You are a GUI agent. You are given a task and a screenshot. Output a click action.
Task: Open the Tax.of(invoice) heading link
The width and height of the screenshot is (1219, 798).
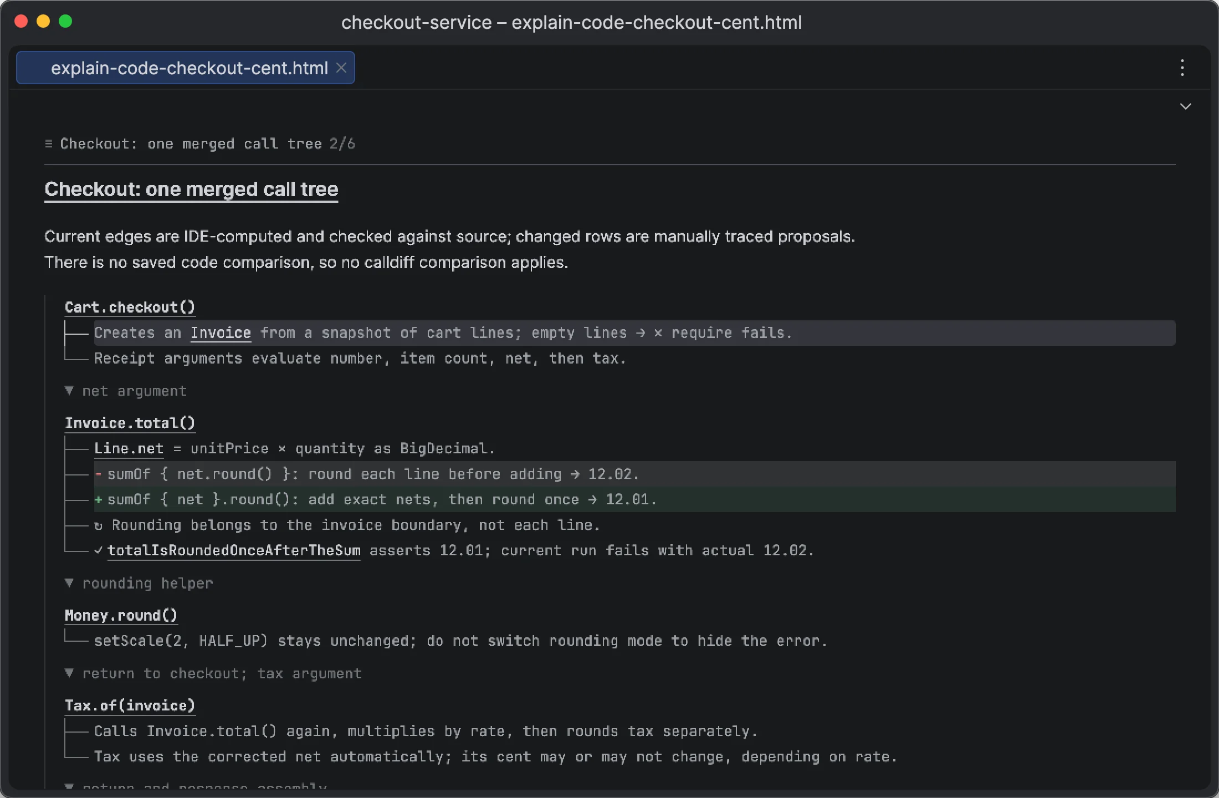(130, 706)
